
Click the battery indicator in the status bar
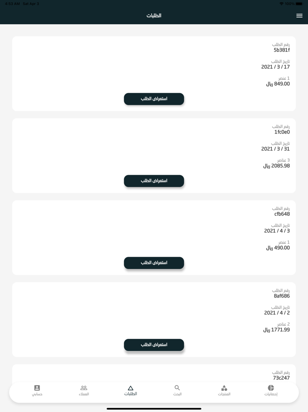(300, 3)
